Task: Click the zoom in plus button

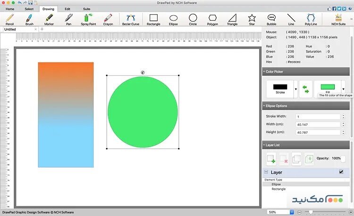Action: 351,212
